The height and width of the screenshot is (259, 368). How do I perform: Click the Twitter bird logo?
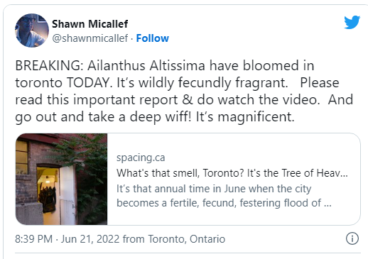(x=352, y=22)
